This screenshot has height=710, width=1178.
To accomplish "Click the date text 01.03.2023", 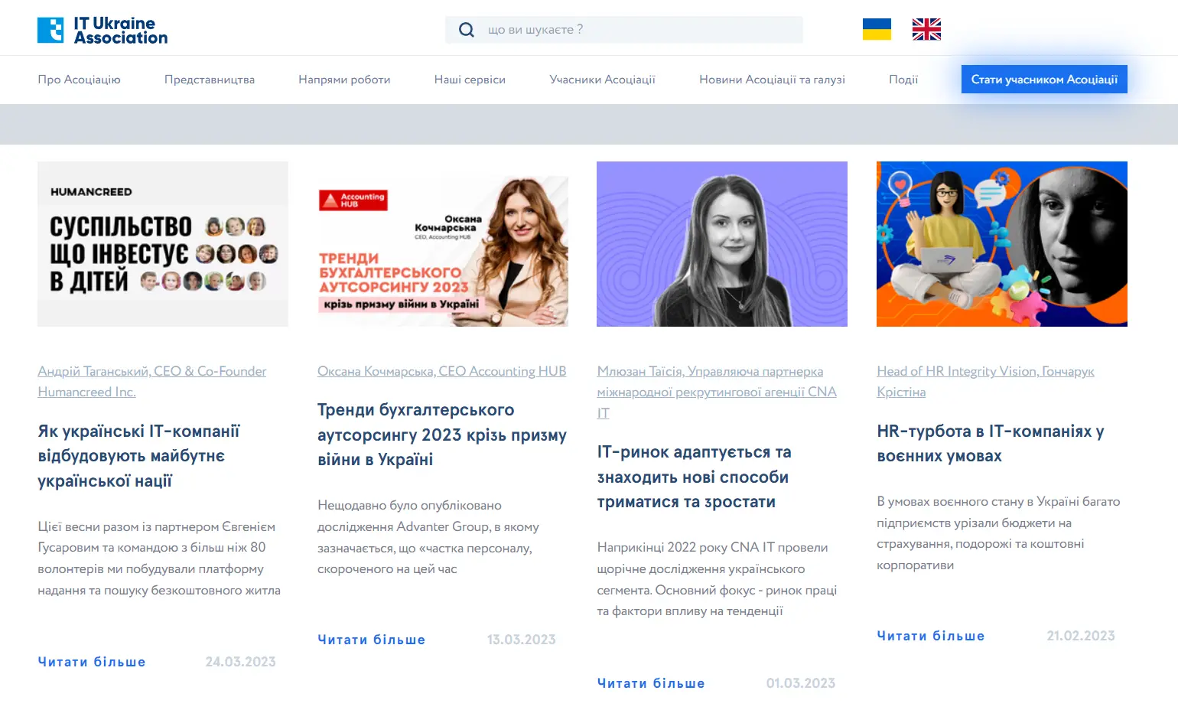I will tap(801, 683).
